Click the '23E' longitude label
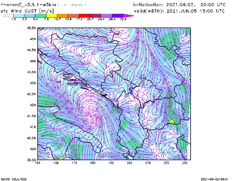 [185, 163]
